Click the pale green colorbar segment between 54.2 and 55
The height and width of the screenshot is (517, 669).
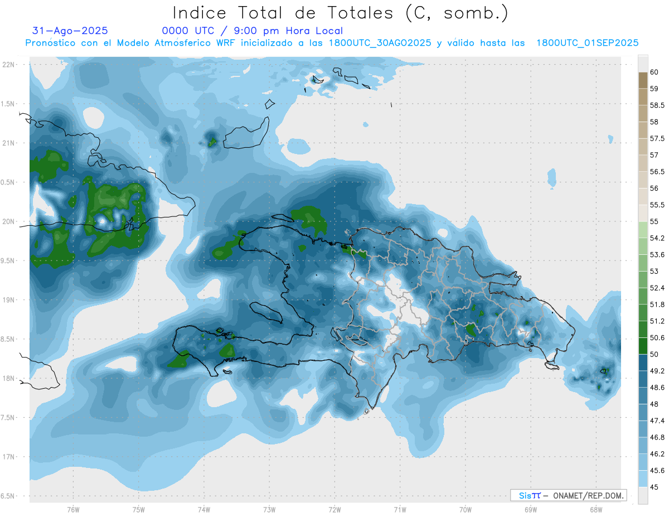[x=643, y=230]
